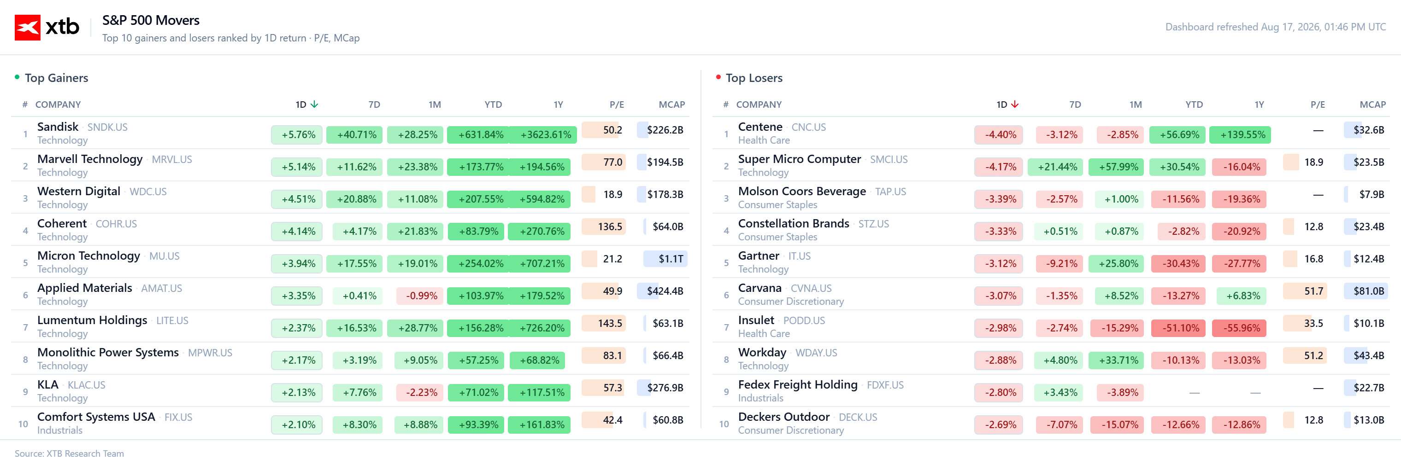Viewport: 1401px width, 465px height.
Task: Click Coherent's 136.5 P/E bar
Action: pyautogui.click(x=604, y=227)
